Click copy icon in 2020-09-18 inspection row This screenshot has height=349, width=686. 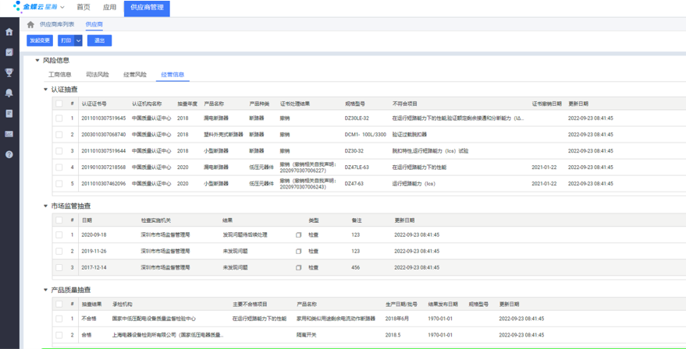(x=298, y=234)
